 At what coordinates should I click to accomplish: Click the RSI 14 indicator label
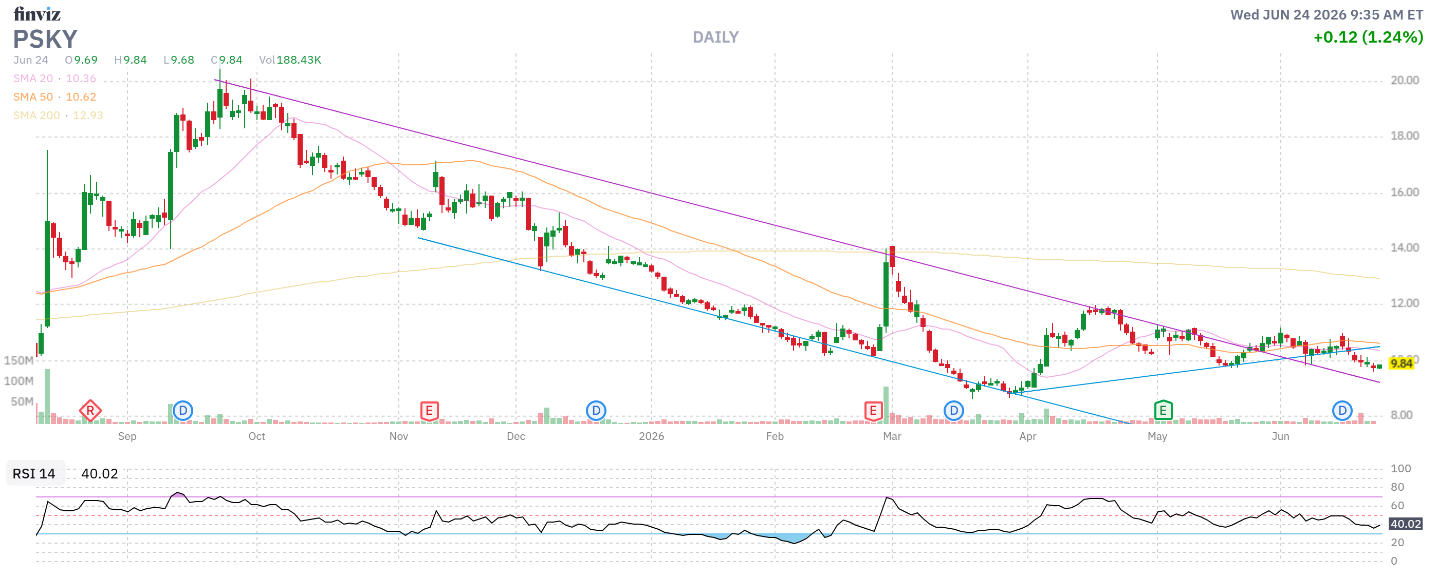tap(34, 473)
